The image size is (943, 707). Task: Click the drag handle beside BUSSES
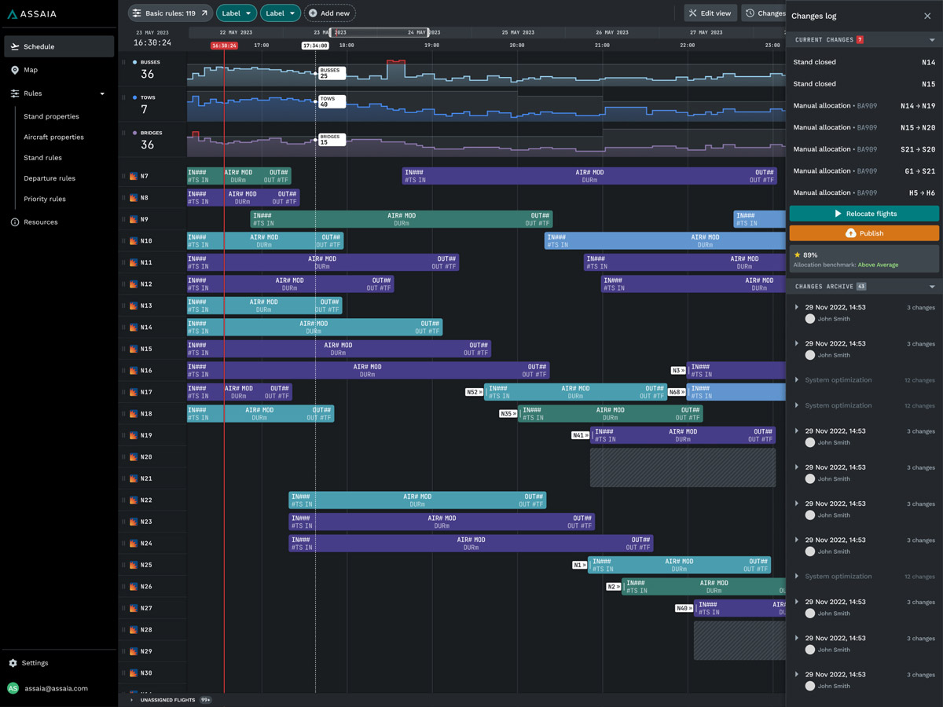click(x=123, y=62)
